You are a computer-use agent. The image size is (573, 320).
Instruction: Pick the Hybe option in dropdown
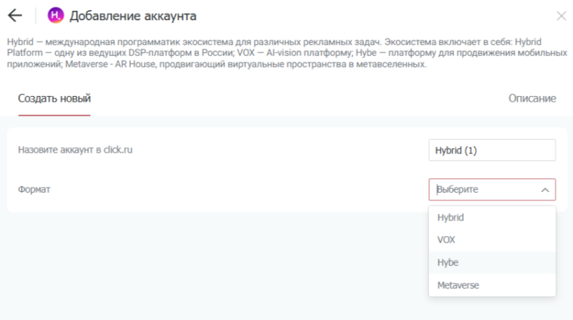pos(492,263)
